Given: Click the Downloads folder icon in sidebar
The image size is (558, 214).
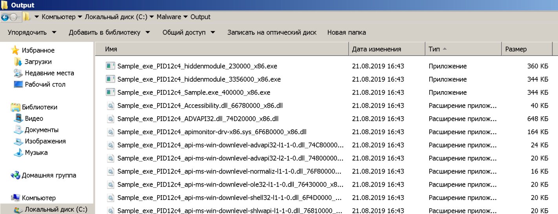Looking at the screenshot, I should [x=18, y=62].
